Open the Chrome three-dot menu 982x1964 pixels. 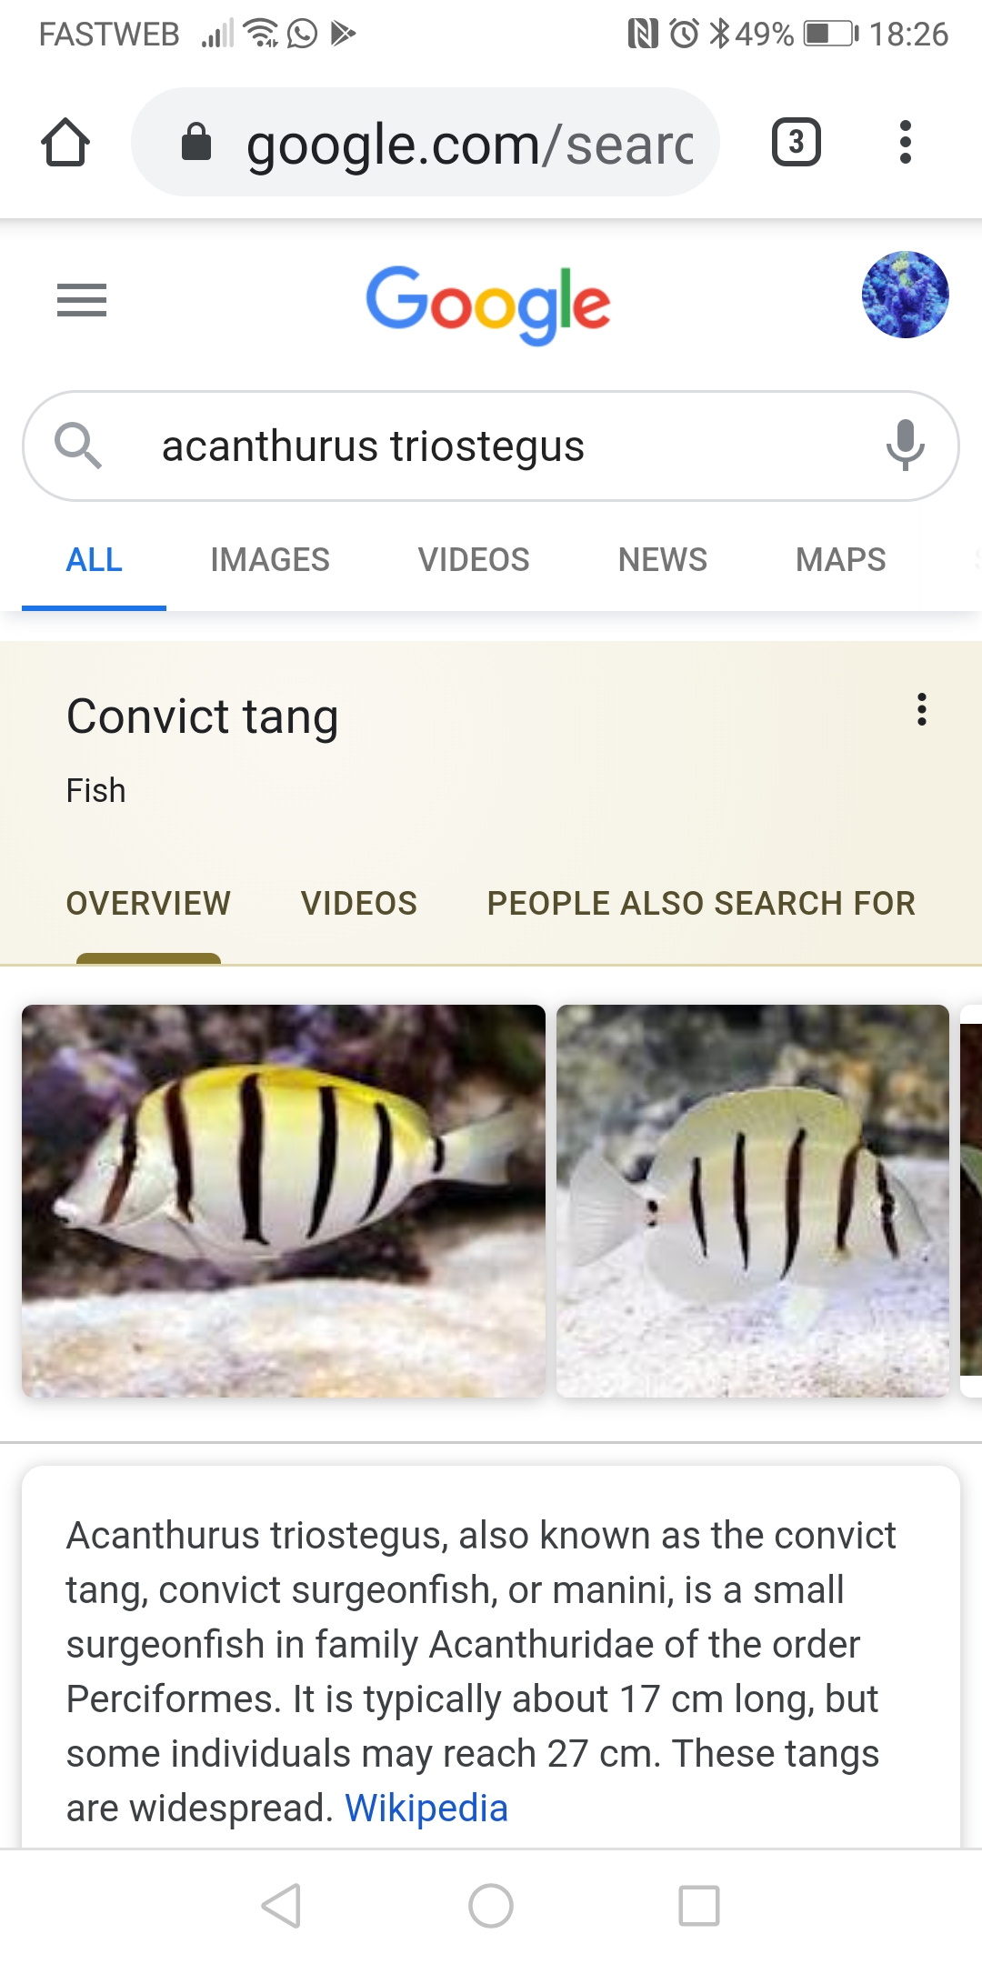pyautogui.click(x=905, y=142)
